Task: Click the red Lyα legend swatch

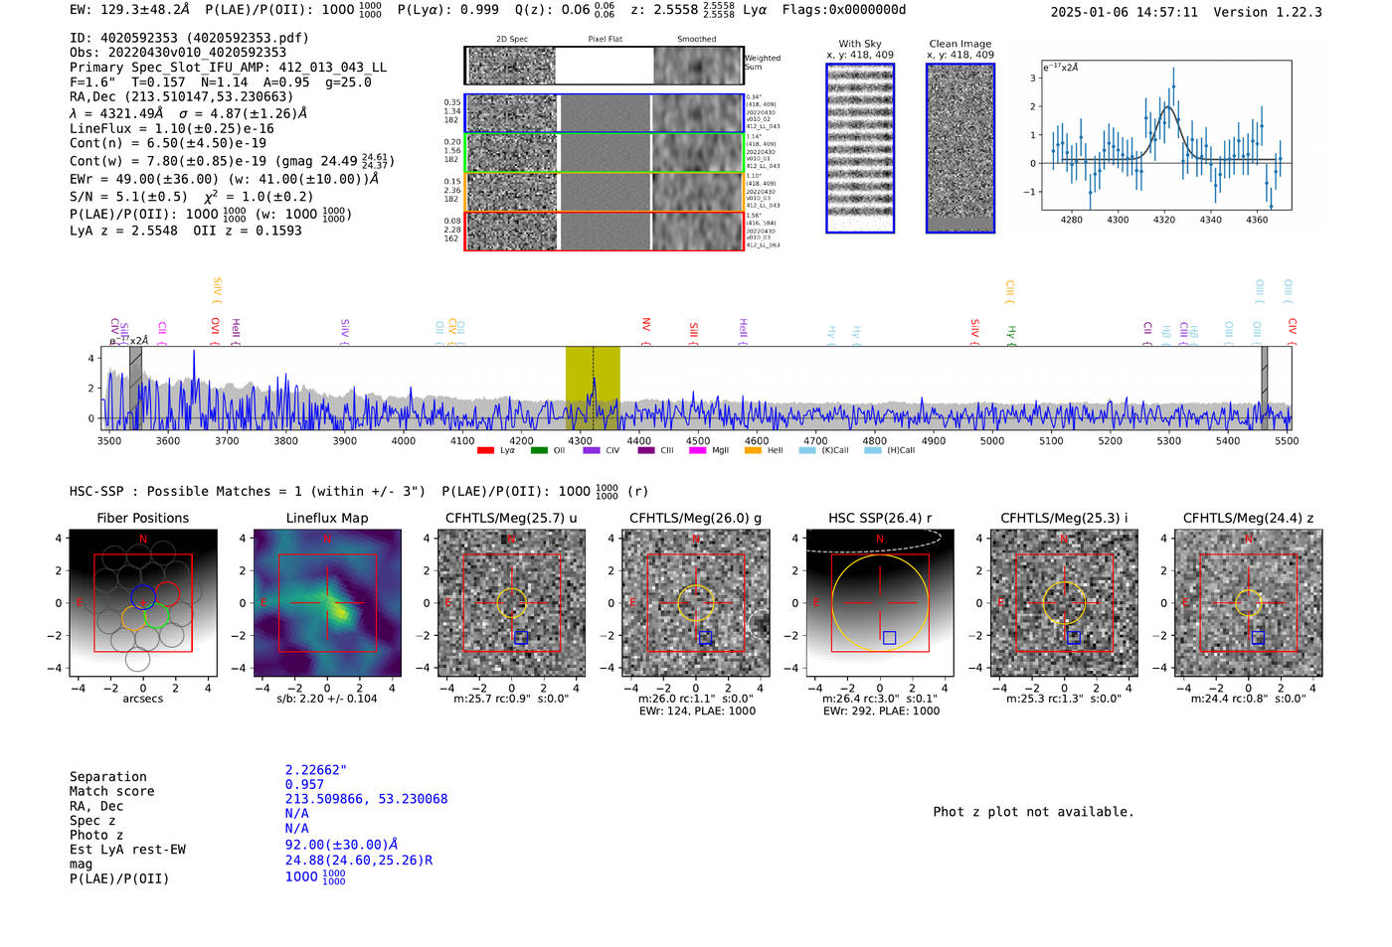Action: (485, 450)
